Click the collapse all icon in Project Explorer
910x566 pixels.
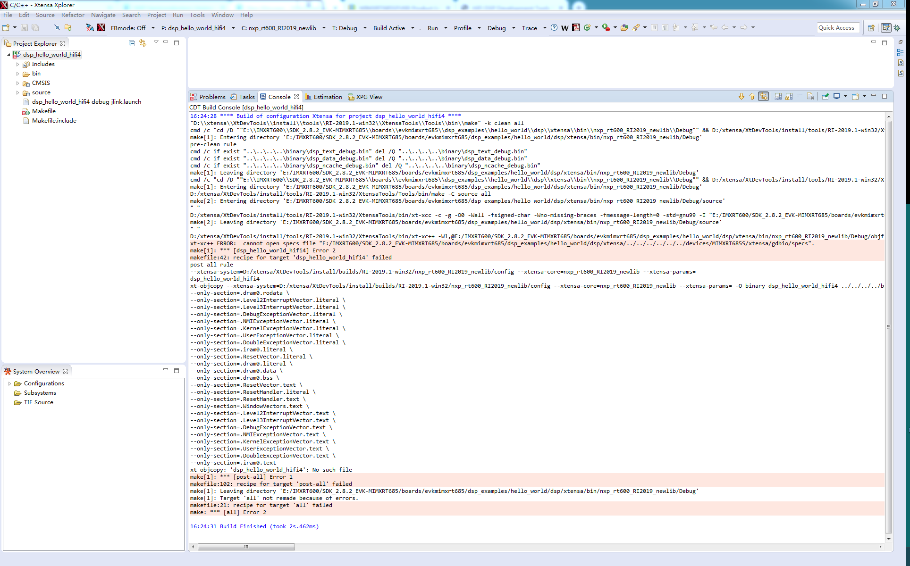click(132, 43)
